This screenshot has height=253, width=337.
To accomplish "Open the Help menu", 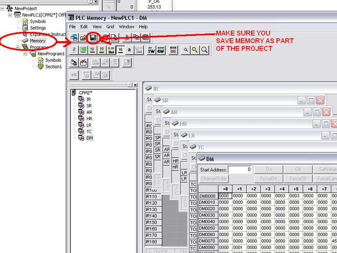I will pyautogui.click(x=143, y=27).
